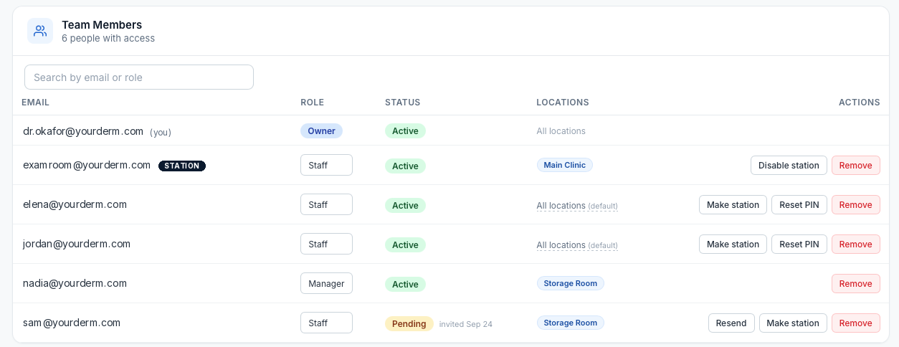Click Active status for elena@yourderm.com
This screenshot has height=347, width=899.
(x=405, y=205)
